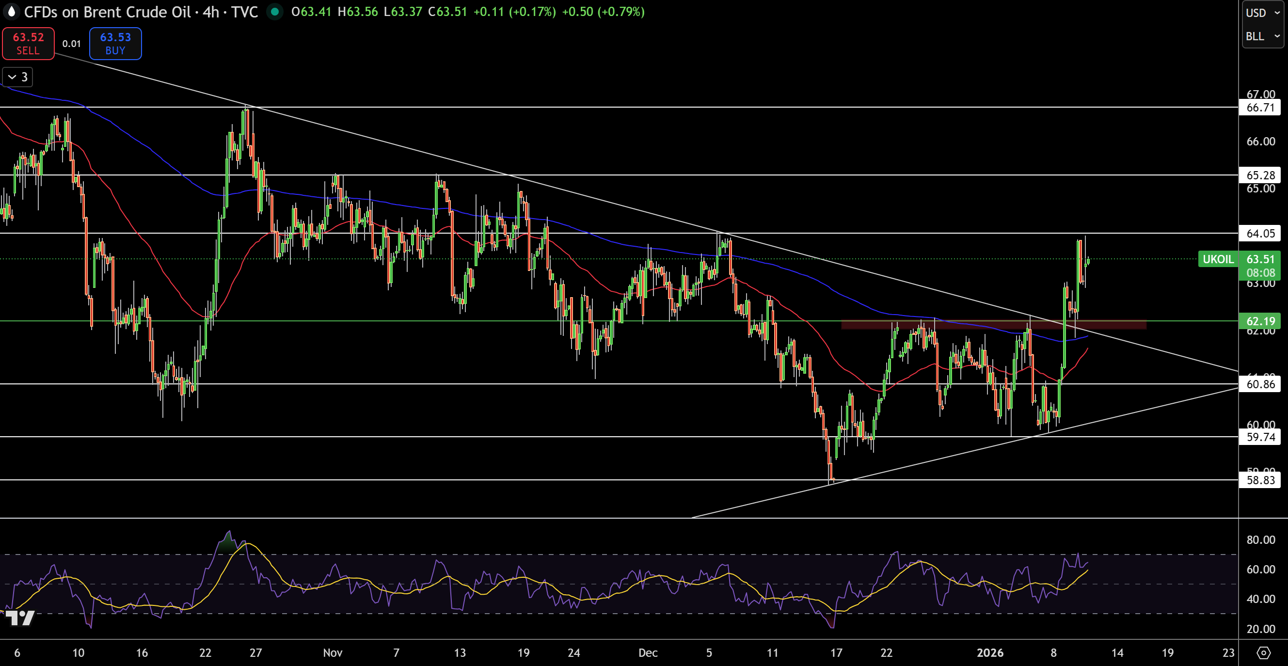Click the TradingView logo at bottom left
The image size is (1288, 666).
[x=20, y=618]
